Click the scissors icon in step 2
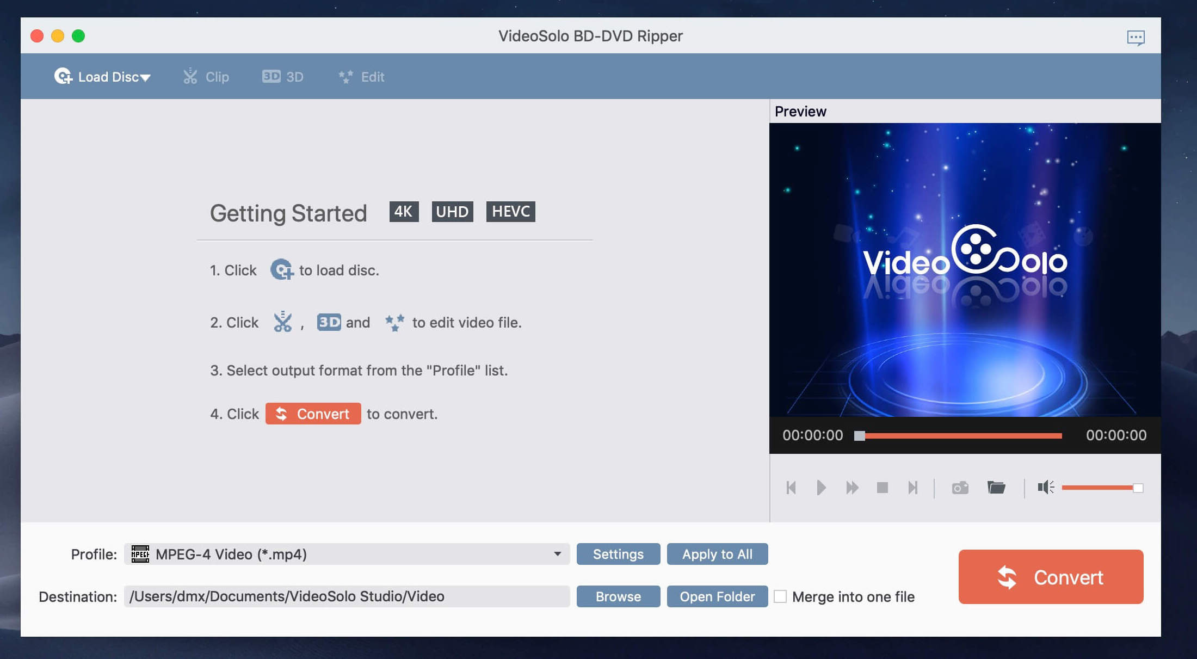Viewport: 1197px width, 659px height. 283,322
